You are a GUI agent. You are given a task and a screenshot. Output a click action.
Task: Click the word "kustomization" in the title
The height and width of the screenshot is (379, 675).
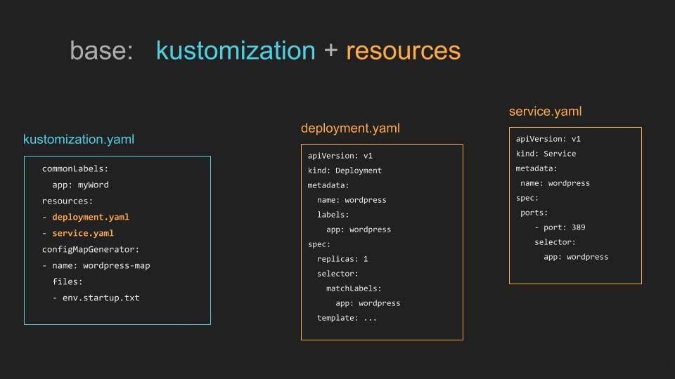click(x=236, y=51)
